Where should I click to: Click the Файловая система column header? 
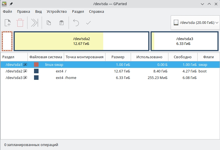(46, 57)
